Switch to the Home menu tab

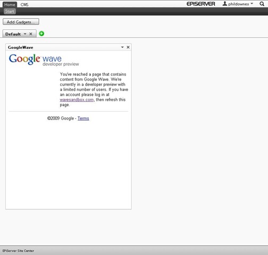(x=10, y=5)
